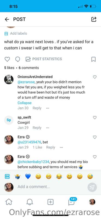Create a new post with the plus icon
The image size is (101, 218).
[50, 202]
